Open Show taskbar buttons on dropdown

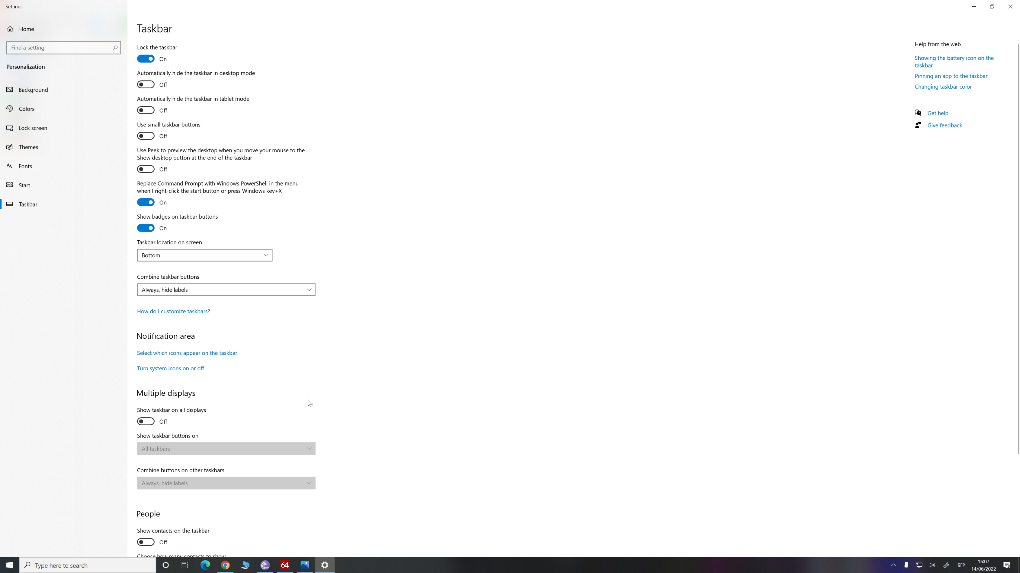click(226, 449)
